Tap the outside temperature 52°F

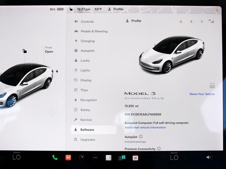98,9
